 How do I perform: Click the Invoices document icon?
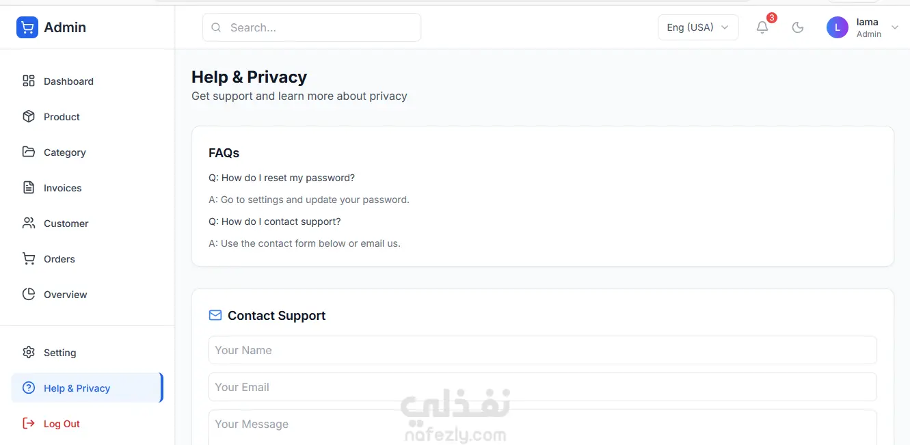click(x=29, y=188)
